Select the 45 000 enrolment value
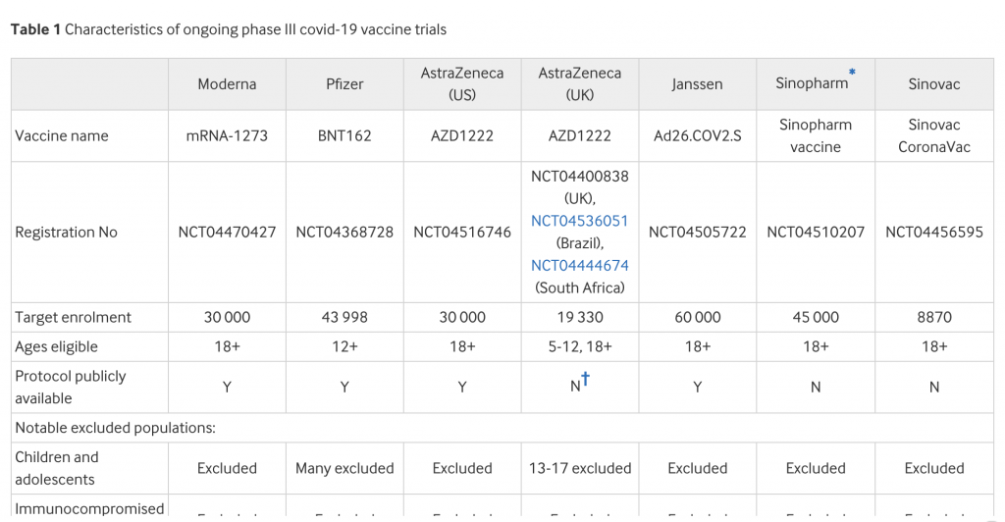Viewport: 1005px width, 522px height. pyautogui.click(x=816, y=317)
